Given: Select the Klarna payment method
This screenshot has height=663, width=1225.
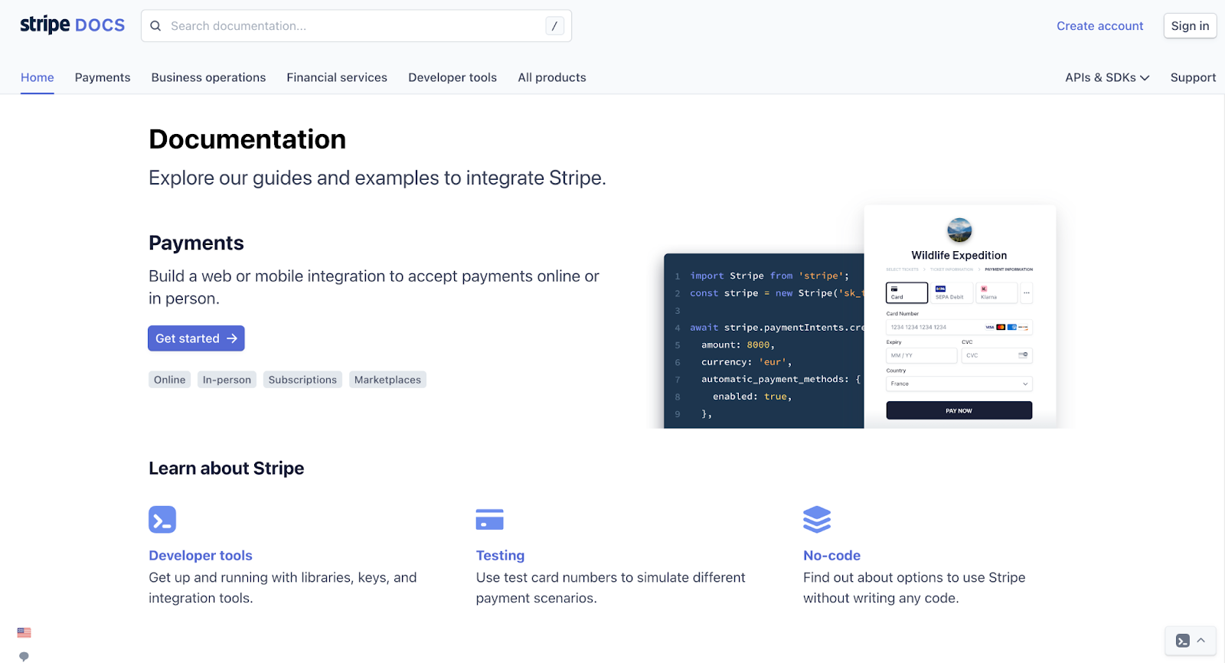Looking at the screenshot, I should click(x=997, y=293).
